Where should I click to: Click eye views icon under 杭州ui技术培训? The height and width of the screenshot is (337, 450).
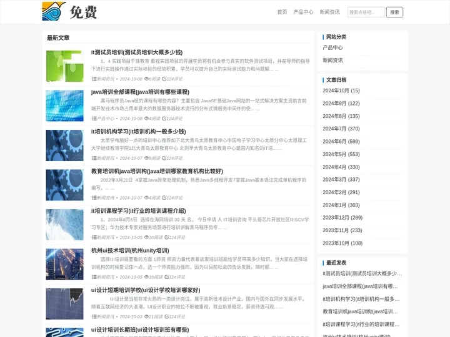(x=146, y=277)
